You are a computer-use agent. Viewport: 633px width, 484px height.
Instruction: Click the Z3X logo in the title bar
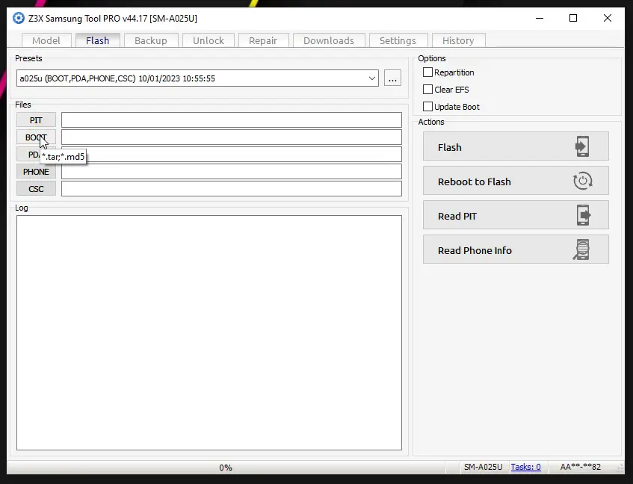[x=17, y=18]
